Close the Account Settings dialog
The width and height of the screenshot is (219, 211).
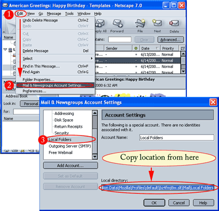[x=213, y=102]
